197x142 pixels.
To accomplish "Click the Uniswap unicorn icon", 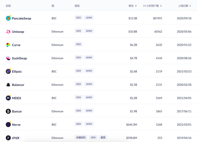I will coord(8,31).
